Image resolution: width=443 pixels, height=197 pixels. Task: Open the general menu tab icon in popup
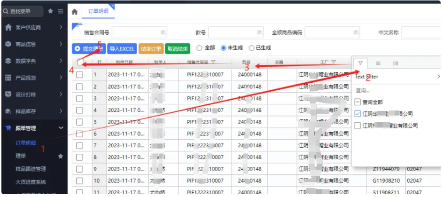[378, 63]
